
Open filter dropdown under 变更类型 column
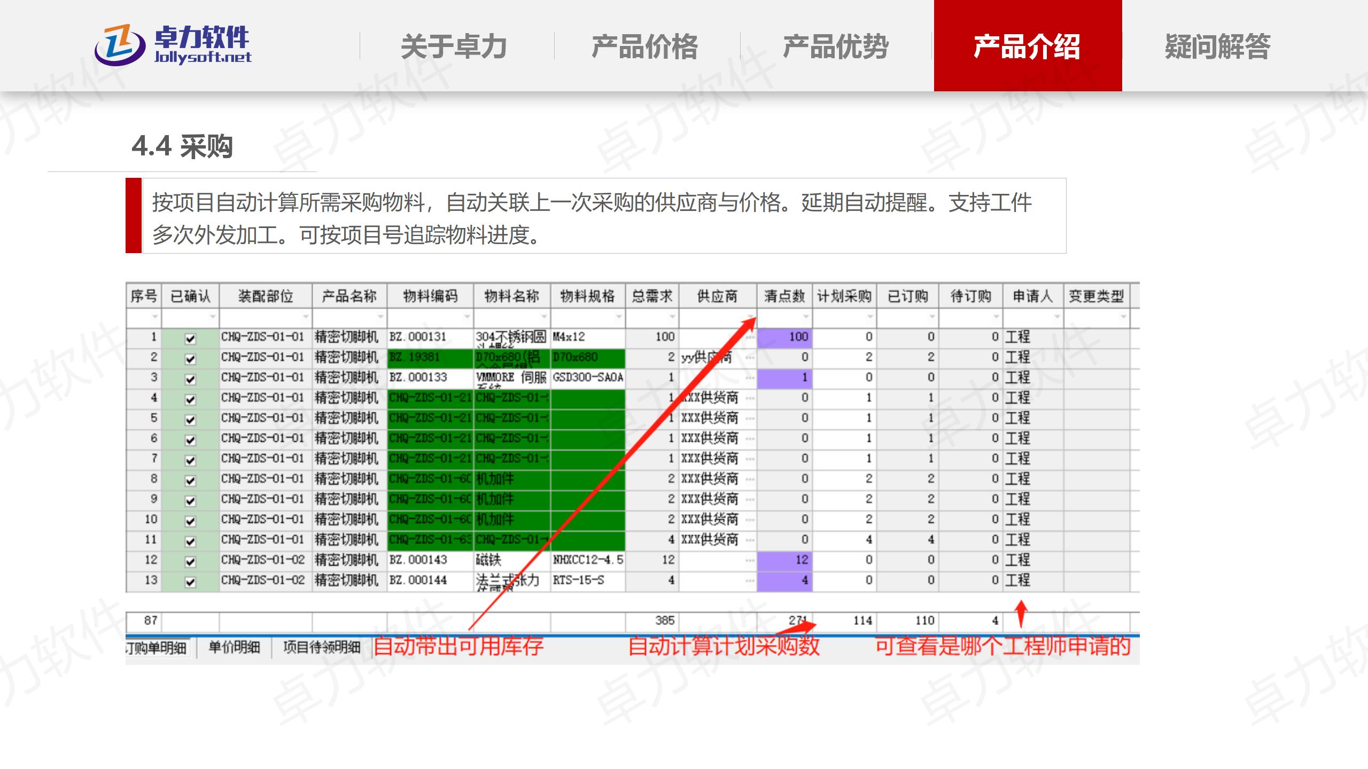click(1123, 317)
